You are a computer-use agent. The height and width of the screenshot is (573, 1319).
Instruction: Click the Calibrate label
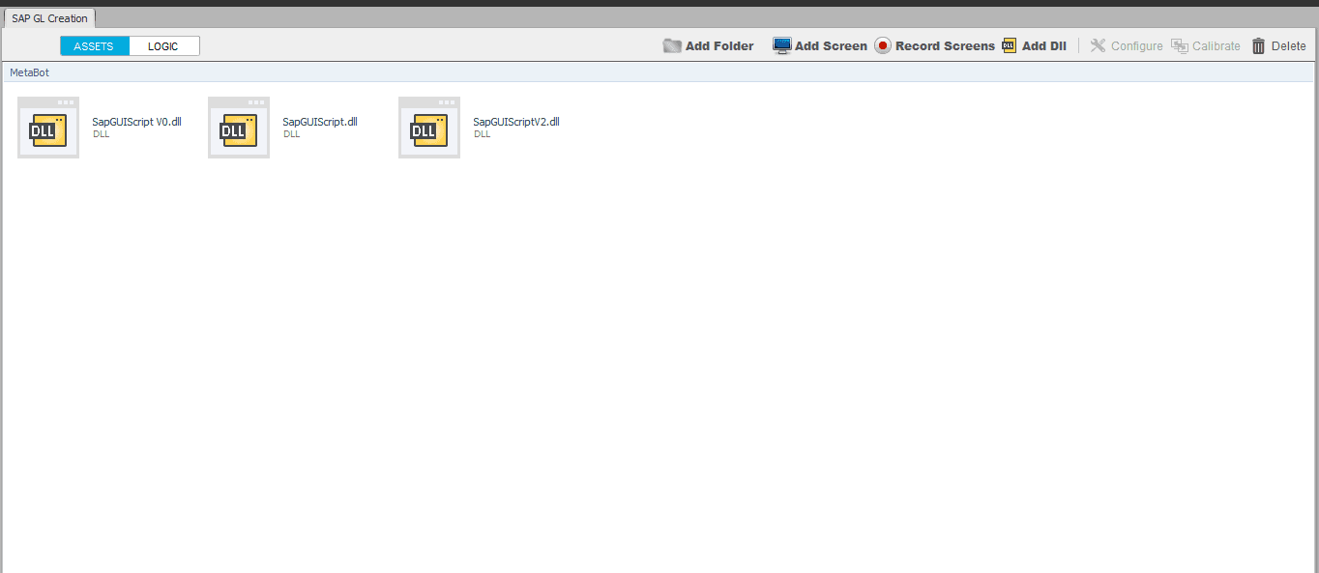[x=1216, y=45]
